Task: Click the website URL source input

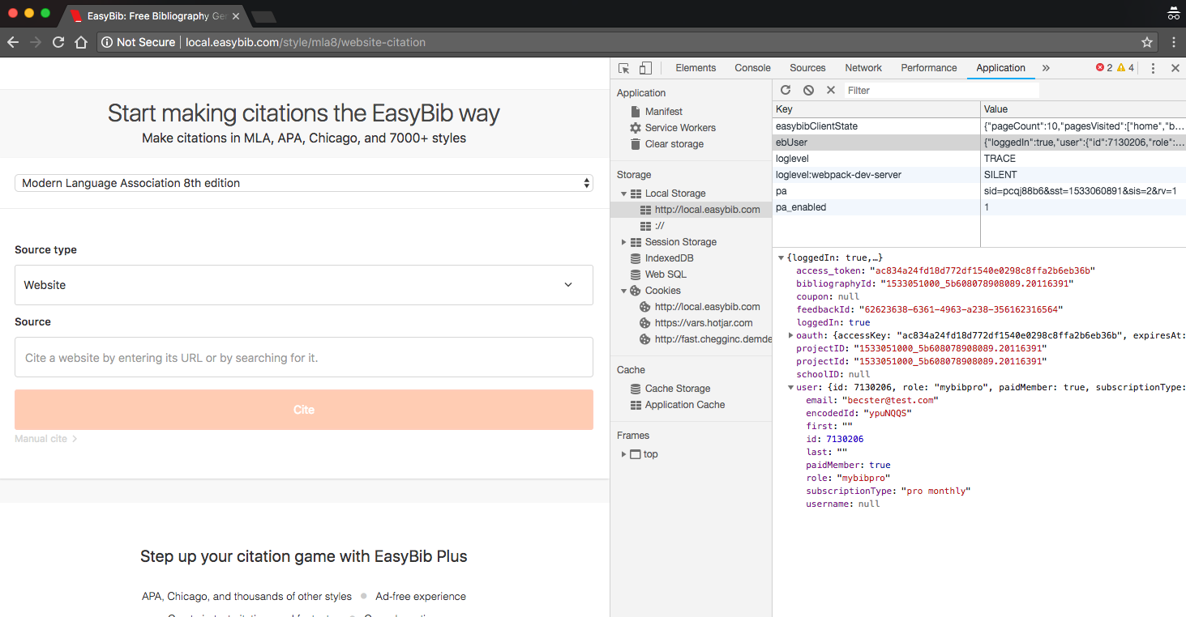Action: [x=304, y=357]
